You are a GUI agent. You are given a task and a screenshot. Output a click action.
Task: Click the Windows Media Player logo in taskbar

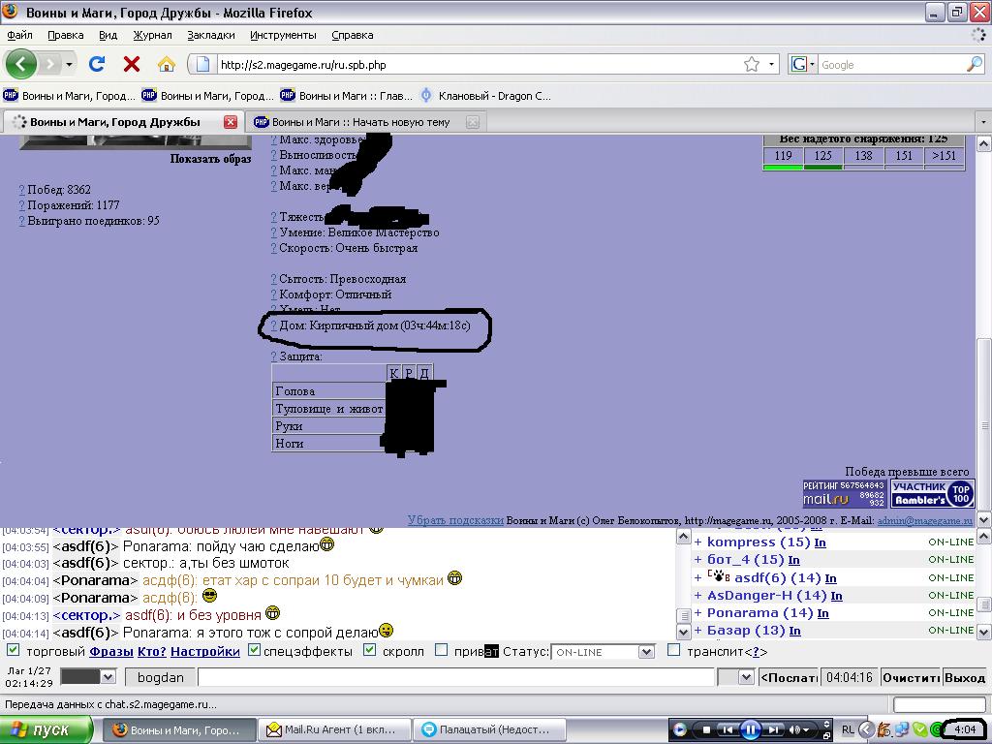tap(679, 730)
